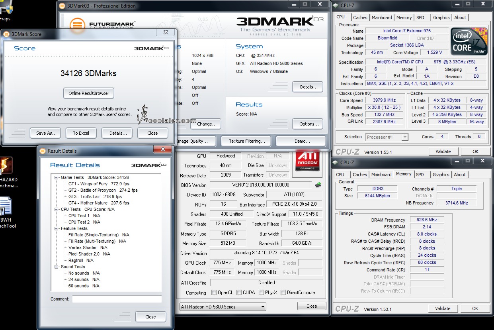The width and height of the screenshot is (494, 330).
Task: Select Memory tab in top CPU-Z window
Action: (404, 18)
